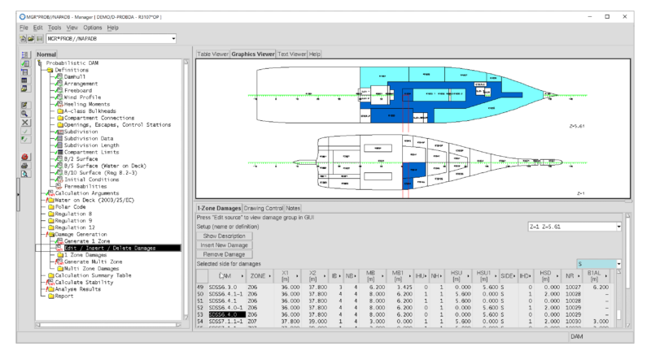This screenshot has width=651, height=359.
Task: Switch to the Drawing Control tab
Action: click(x=263, y=209)
